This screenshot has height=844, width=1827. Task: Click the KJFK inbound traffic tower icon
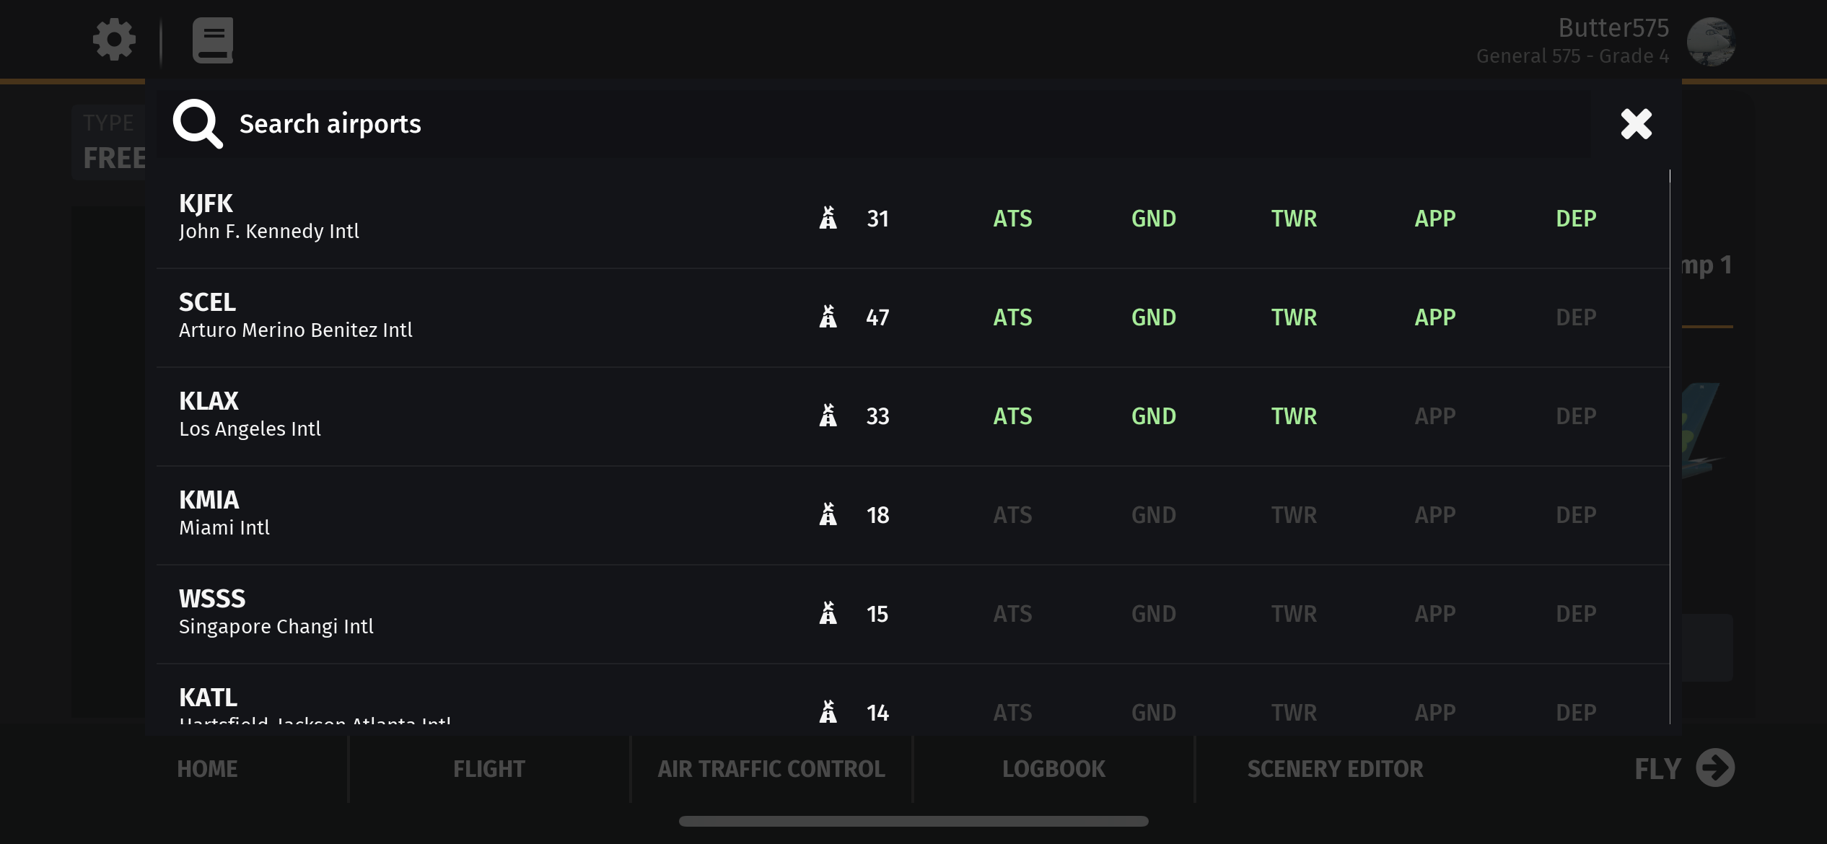(828, 218)
